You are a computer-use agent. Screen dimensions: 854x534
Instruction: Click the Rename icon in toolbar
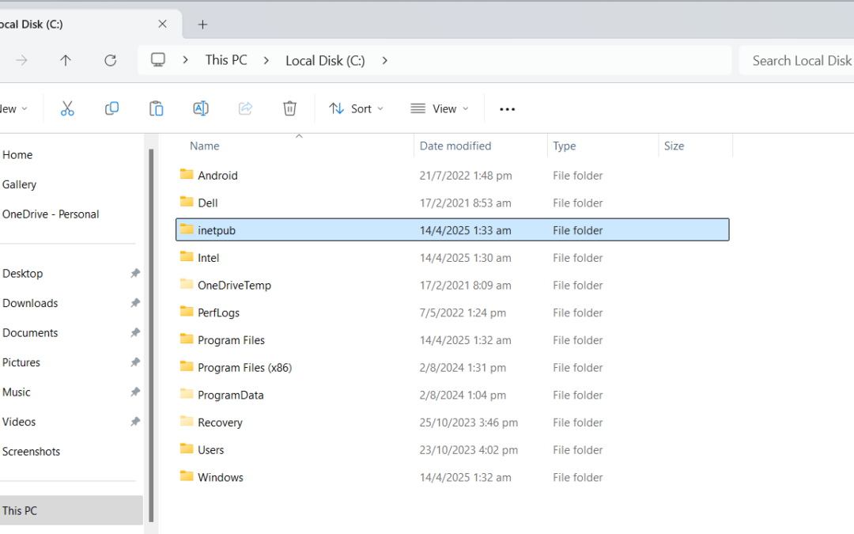[201, 108]
